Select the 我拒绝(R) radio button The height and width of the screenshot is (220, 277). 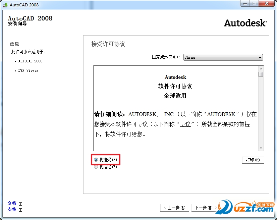tap(105, 167)
